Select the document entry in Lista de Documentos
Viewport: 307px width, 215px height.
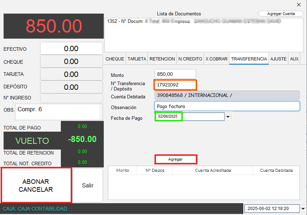[x=193, y=21]
